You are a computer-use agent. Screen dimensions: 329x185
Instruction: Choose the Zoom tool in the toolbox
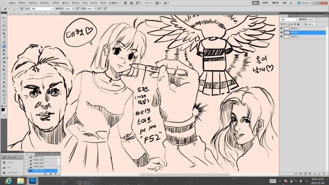(x=4, y=99)
